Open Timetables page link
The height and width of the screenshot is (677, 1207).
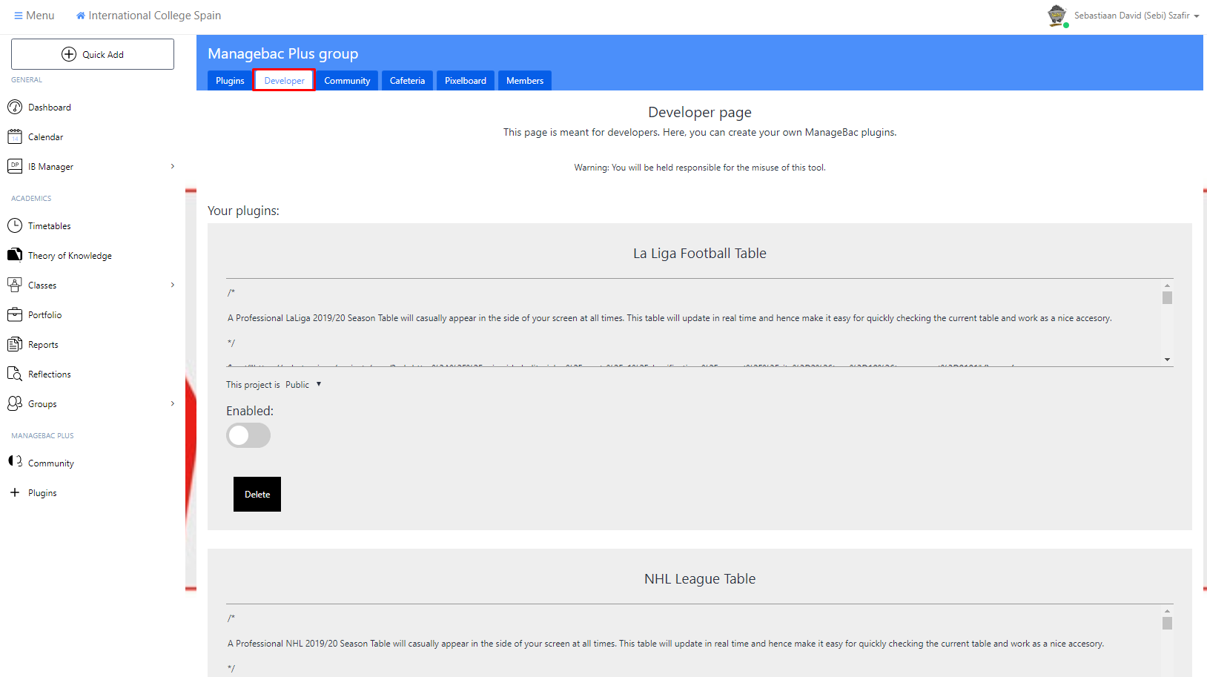50,226
